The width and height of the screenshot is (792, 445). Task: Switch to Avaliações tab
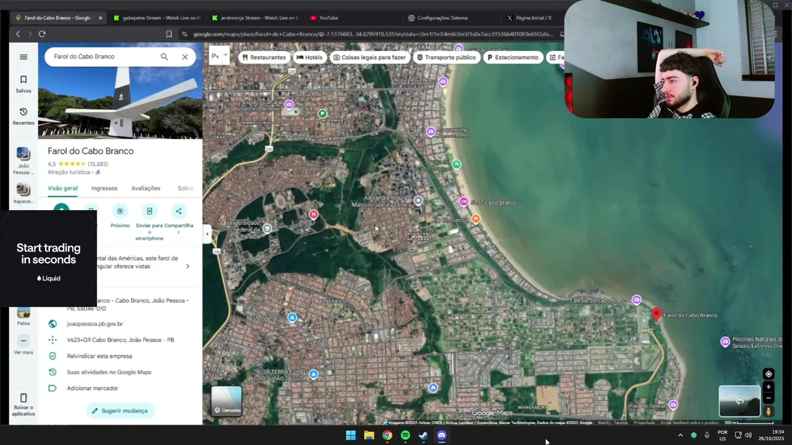pos(145,189)
